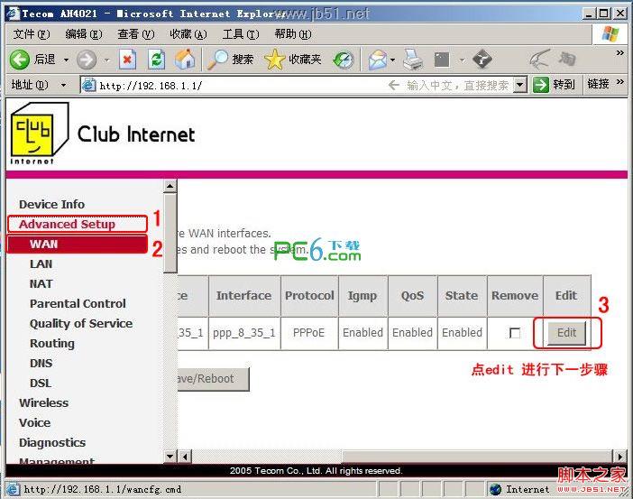Click the diamond-shaped toolbar icon
The image size is (633, 499).
pos(482,60)
